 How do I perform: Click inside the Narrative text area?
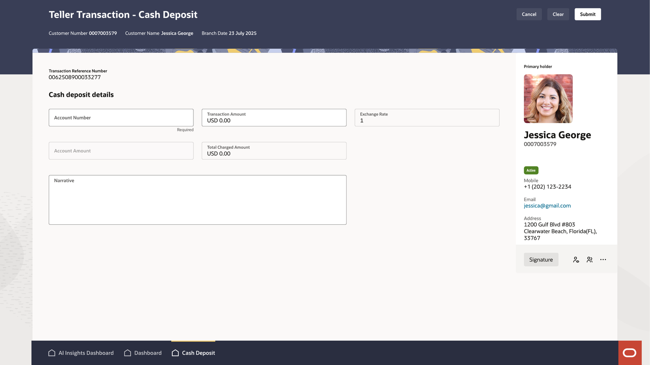(197, 200)
